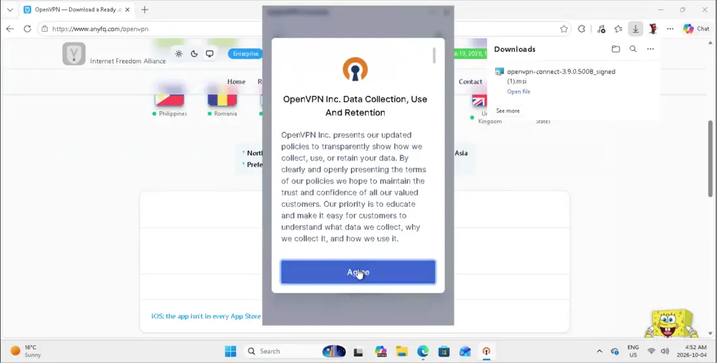The width and height of the screenshot is (717, 363).
Task: Open Copilot Chat sidebar
Action: (696, 29)
